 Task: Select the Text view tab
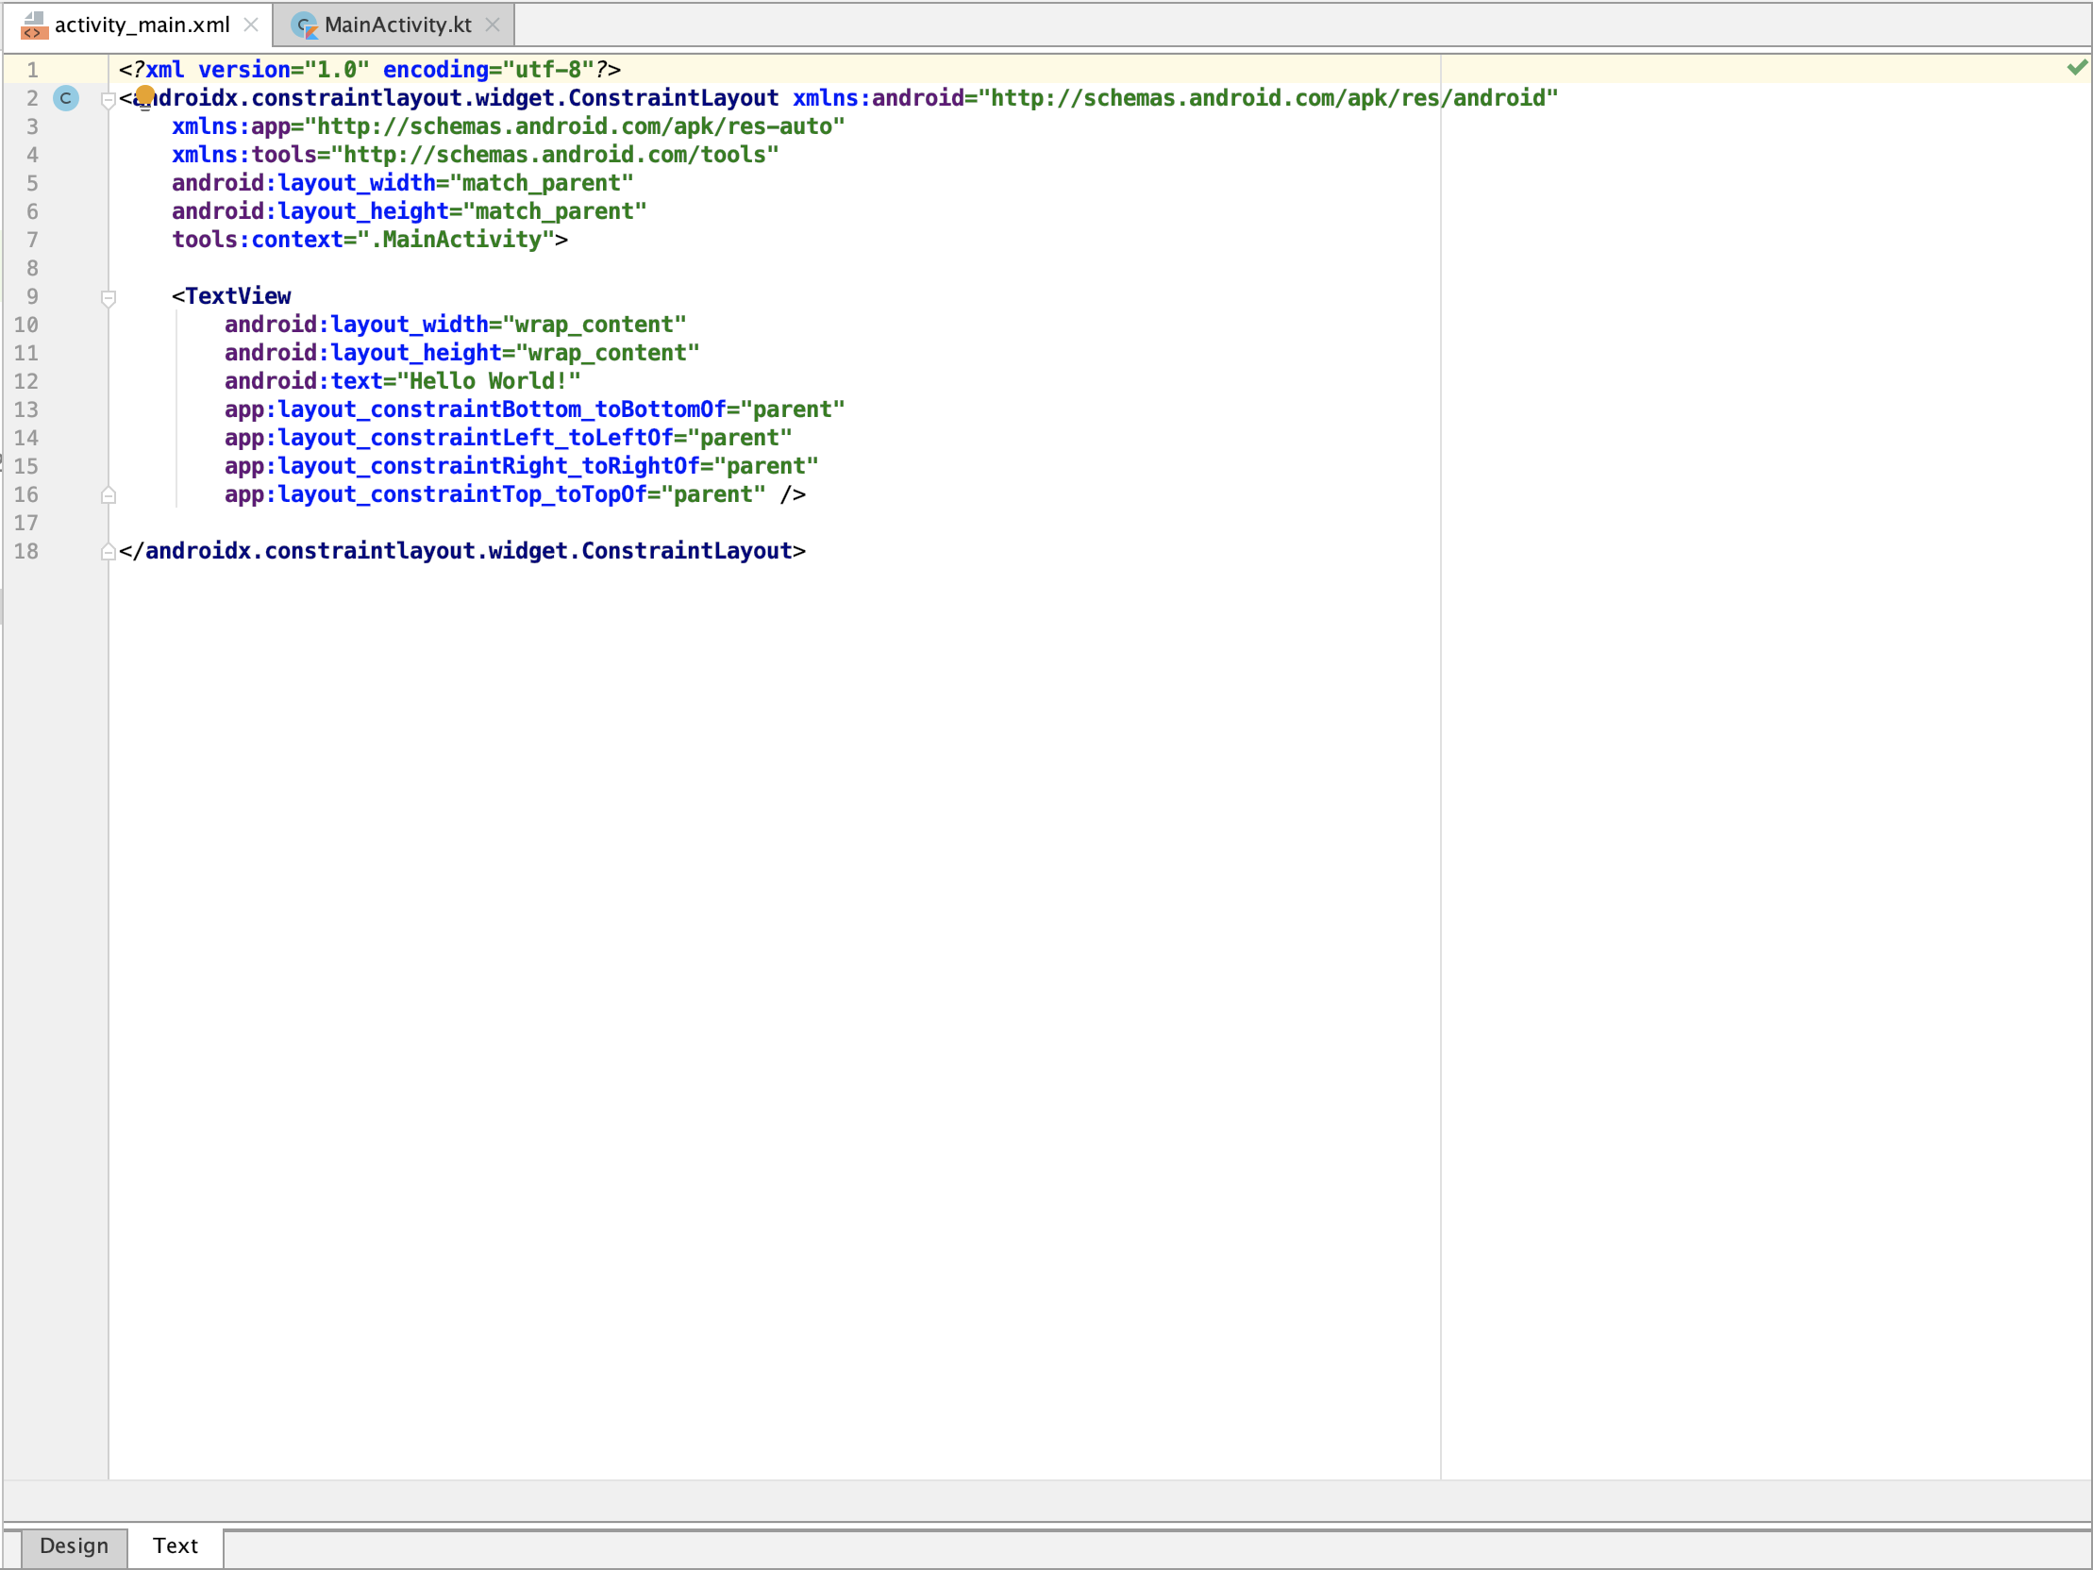[x=176, y=1545]
